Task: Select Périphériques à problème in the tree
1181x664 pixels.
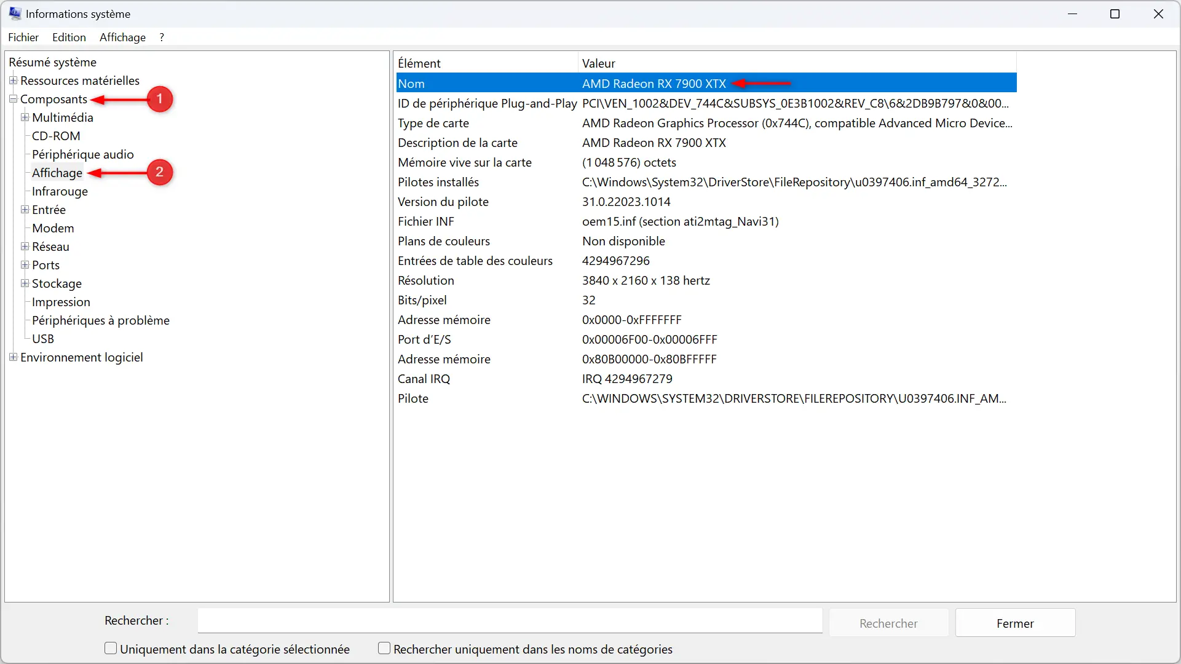Action: point(101,320)
